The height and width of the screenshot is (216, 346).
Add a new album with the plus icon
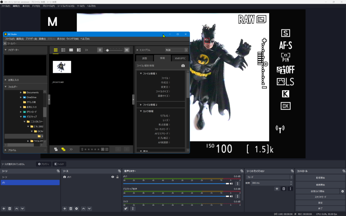tap(45, 150)
